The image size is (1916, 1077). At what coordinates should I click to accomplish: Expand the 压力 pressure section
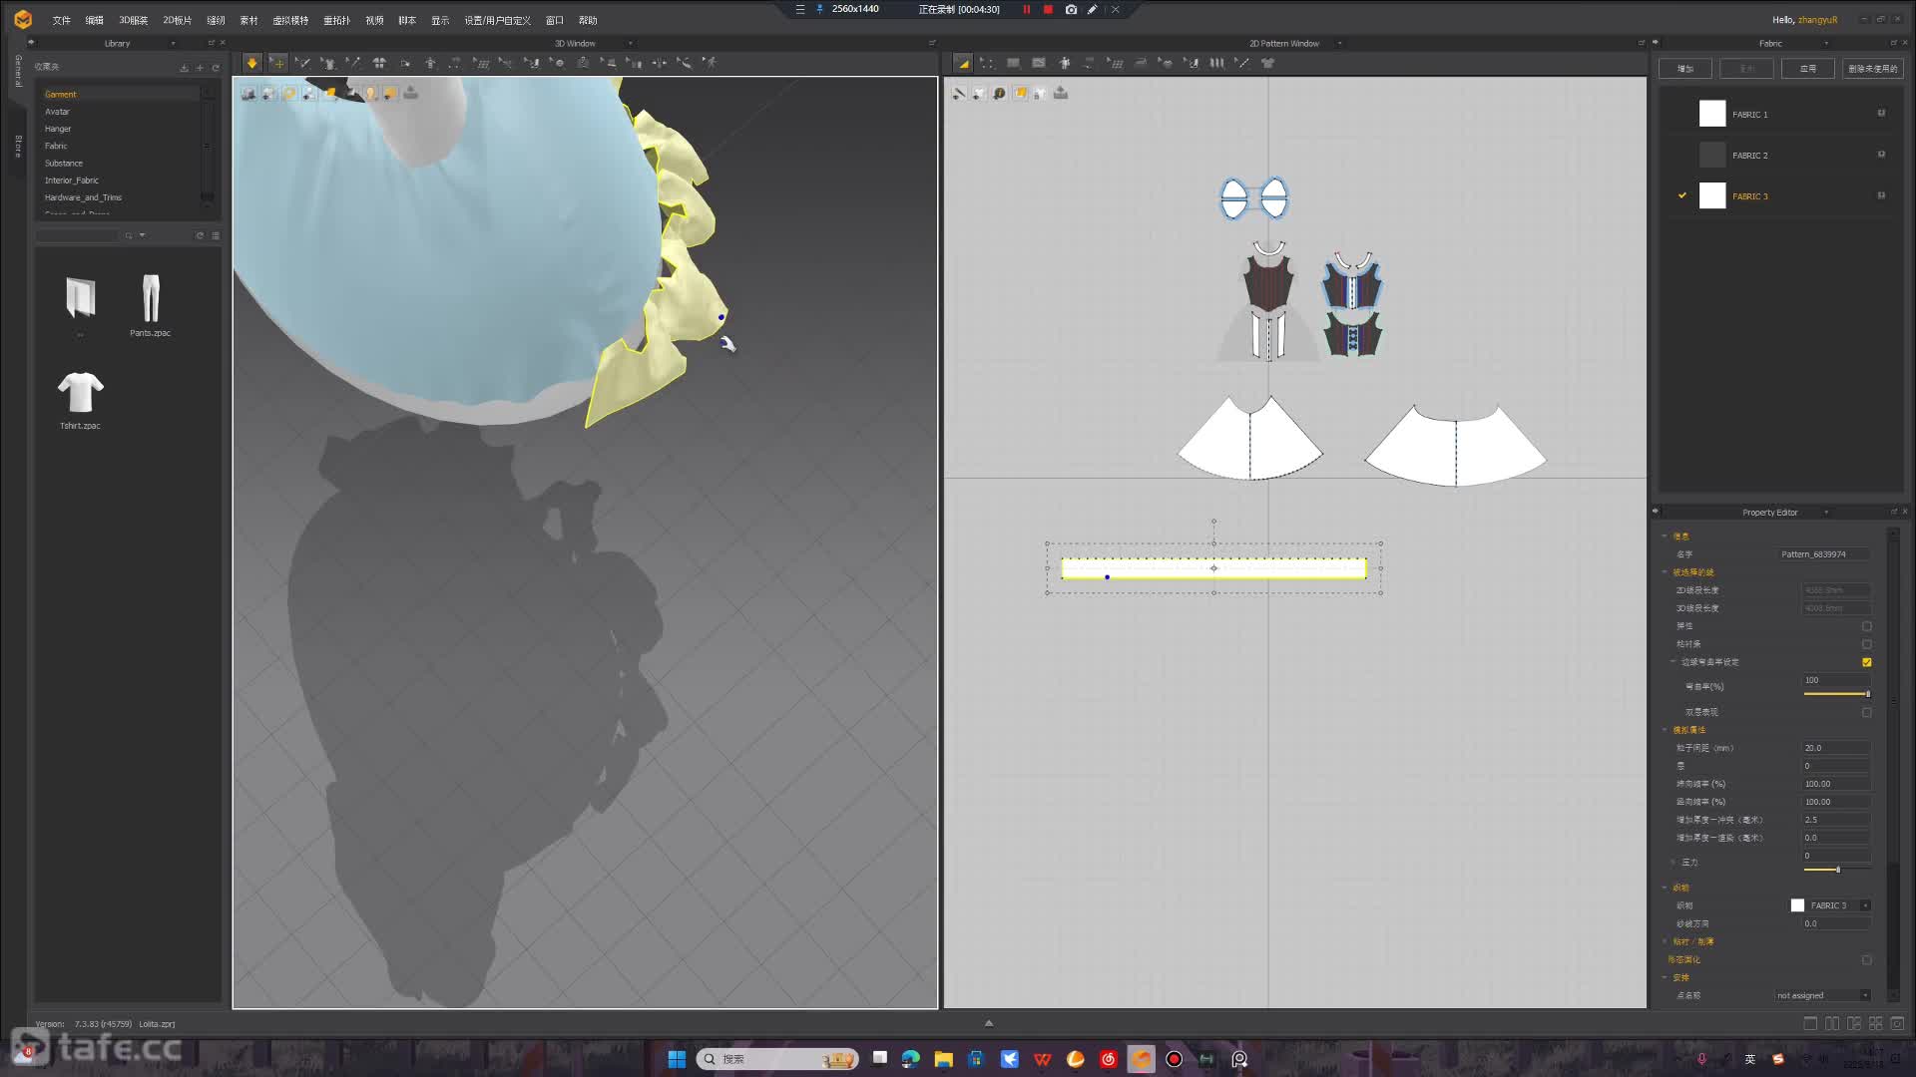tap(1674, 862)
